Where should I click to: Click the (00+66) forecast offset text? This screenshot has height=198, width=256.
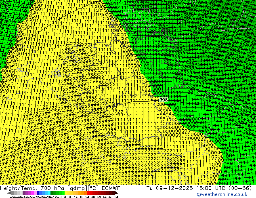pos(240,188)
